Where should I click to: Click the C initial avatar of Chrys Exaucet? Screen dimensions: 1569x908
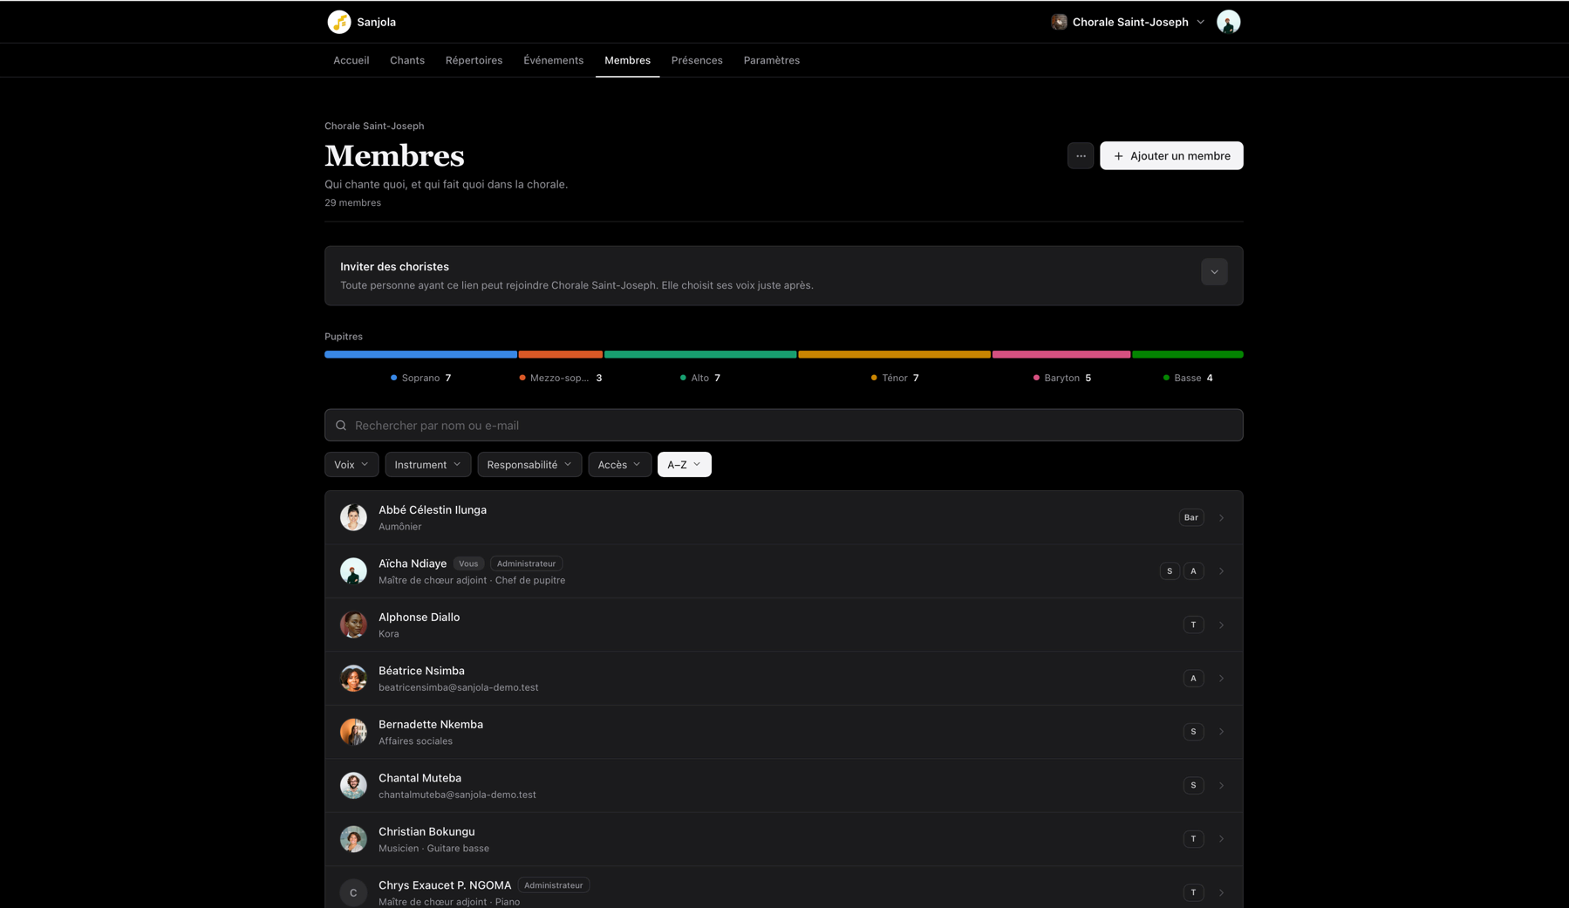[353, 892]
